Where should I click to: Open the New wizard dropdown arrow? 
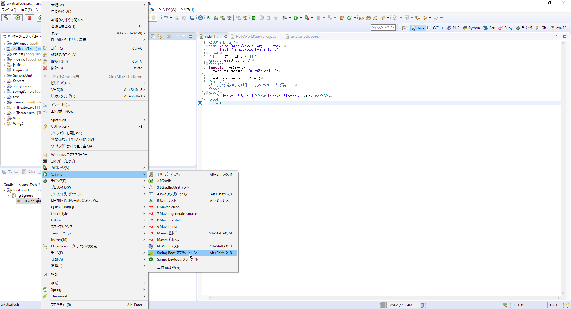pyautogui.click(x=171, y=18)
